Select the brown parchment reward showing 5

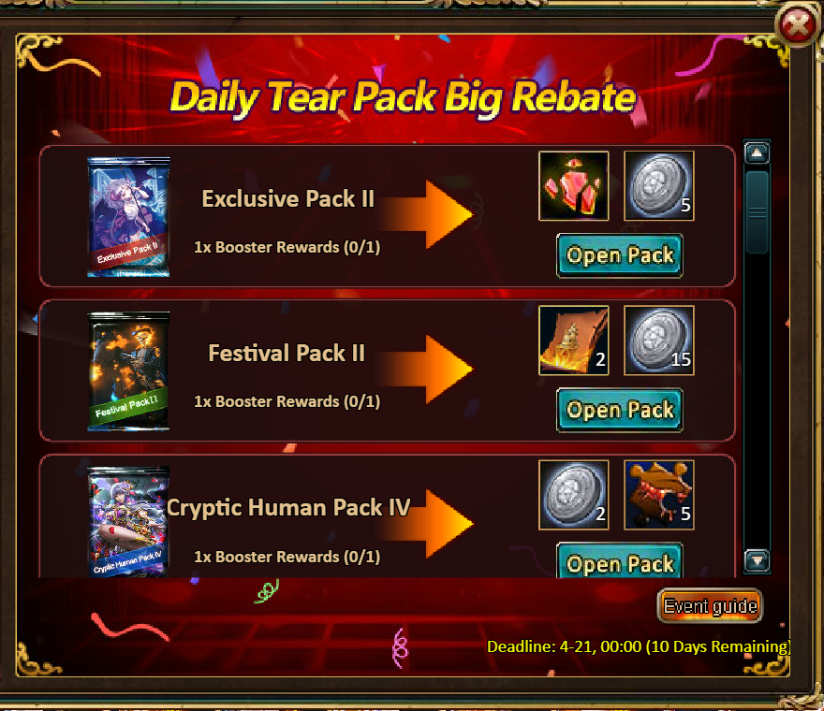point(659,495)
